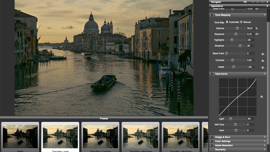270x152 pixels.
Task: Open Black Point gear options
Action: pyautogui.click(x=263, y=54)
